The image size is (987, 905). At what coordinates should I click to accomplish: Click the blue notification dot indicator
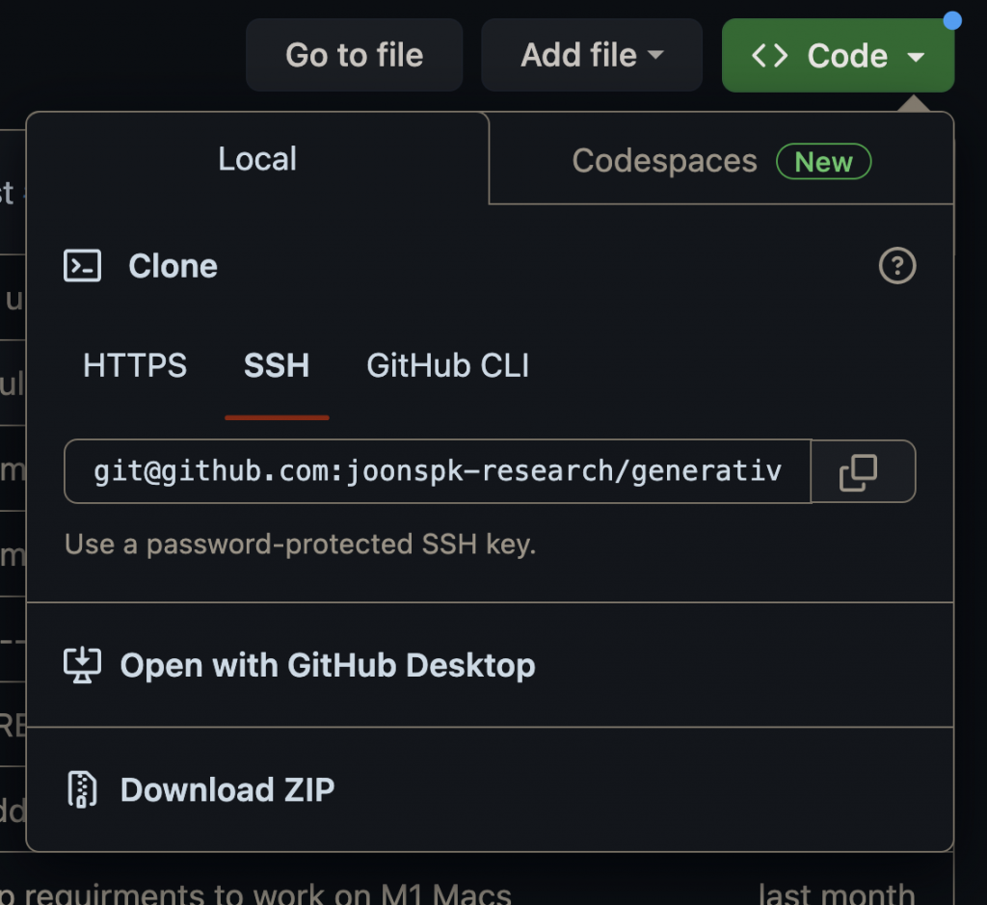952,20
